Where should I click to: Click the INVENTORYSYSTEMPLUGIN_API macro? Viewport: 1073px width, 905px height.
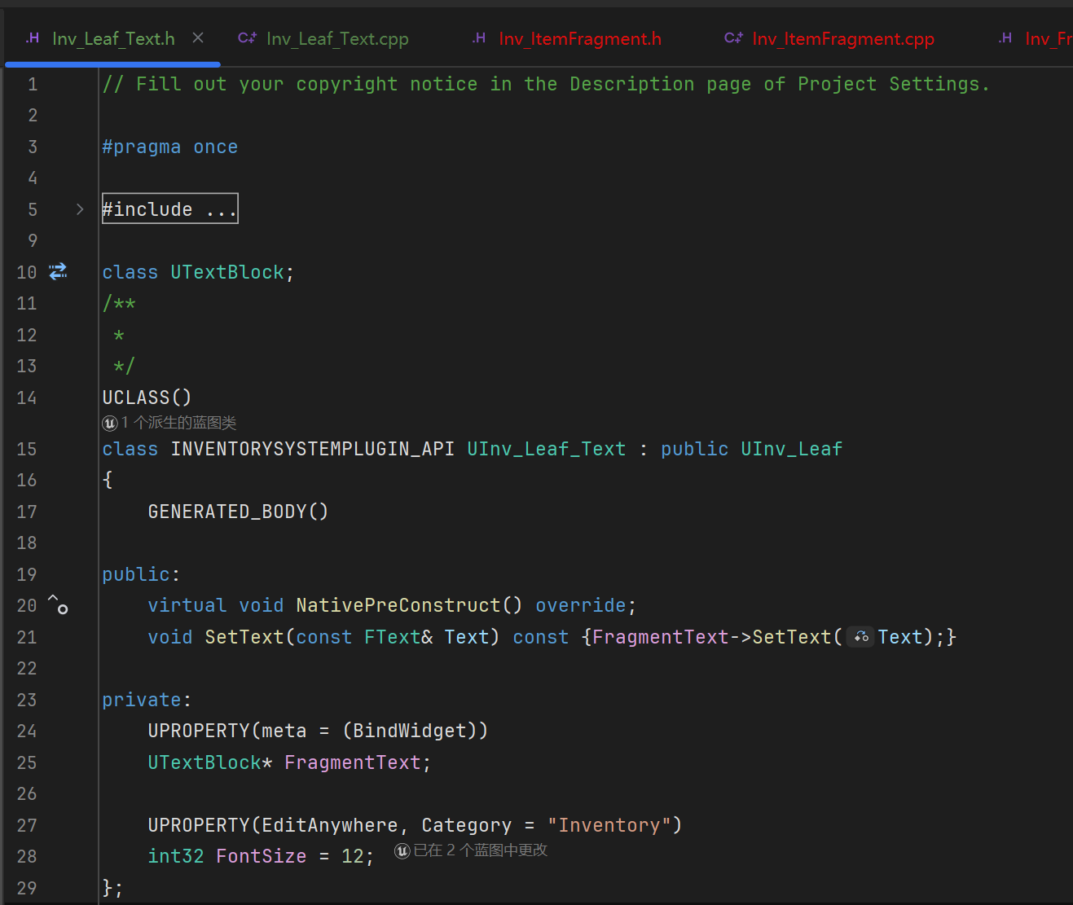312,449
